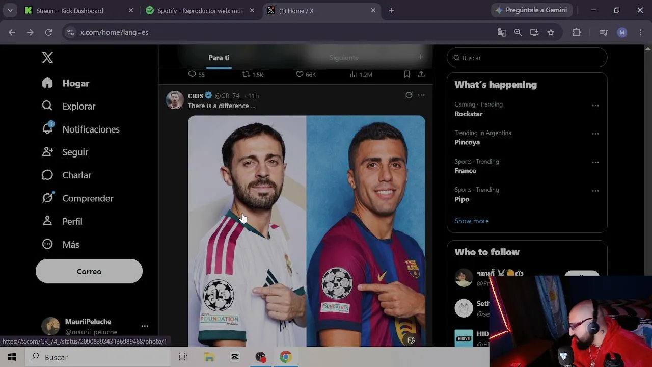The image size is (652, 367).
Task: Open the Chrome profile avatar
Action: [x=622, y=32]
